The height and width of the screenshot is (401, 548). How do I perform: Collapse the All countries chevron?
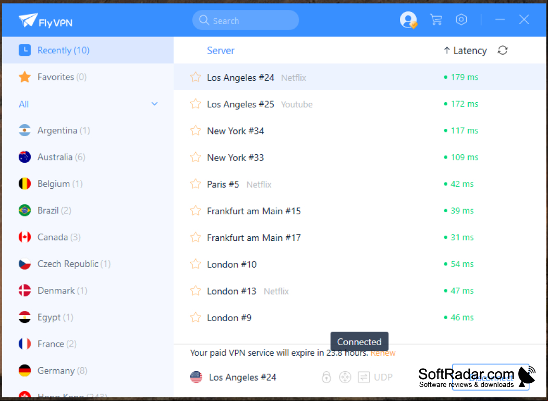(x=154, y=104)
